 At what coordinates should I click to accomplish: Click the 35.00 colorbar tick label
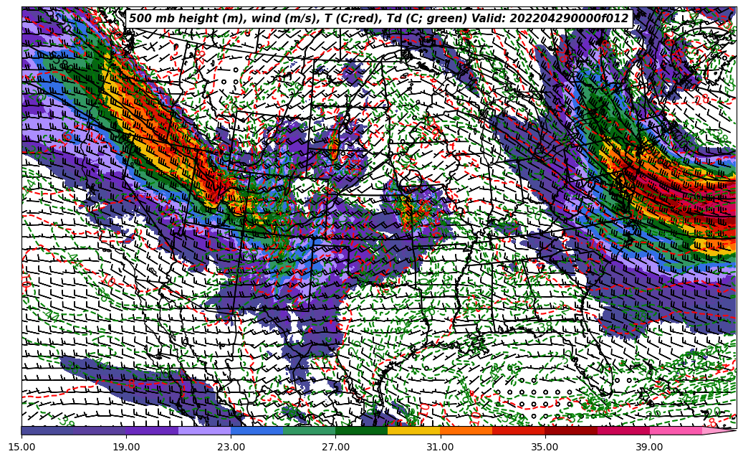(545, 447)
